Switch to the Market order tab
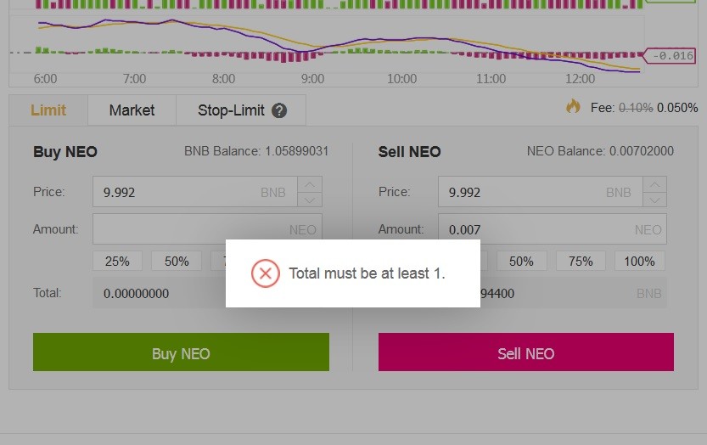Image resolution: width=707 pixels, height=445 pixels. pos(132,110)
